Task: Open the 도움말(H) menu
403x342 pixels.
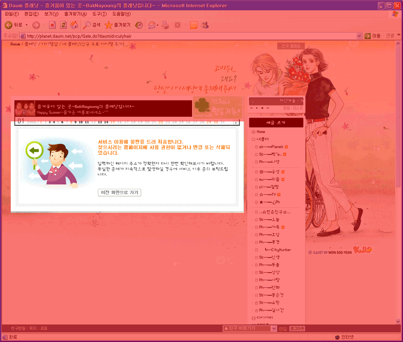Action: coord(121,14)
